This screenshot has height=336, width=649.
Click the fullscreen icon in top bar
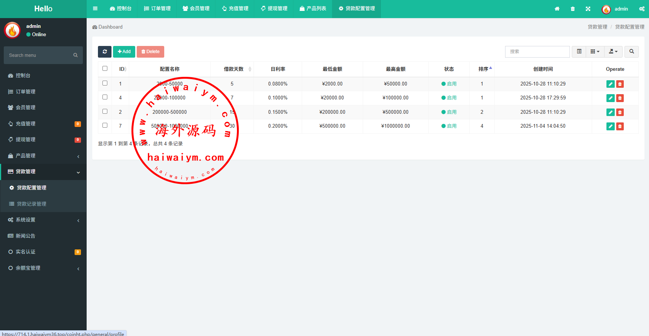point(588,9)
